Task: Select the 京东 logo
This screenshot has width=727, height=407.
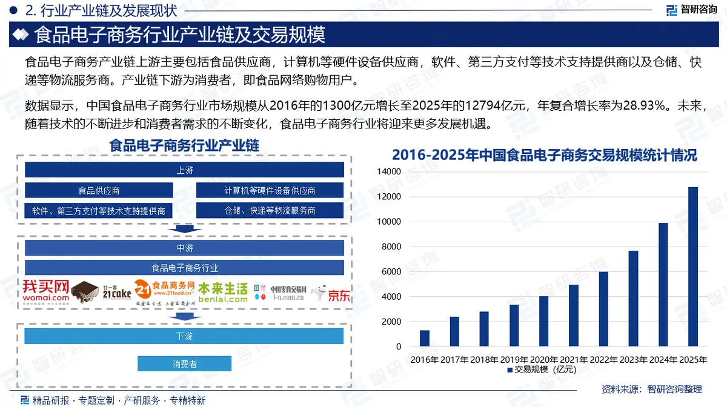Action: click(x=331, y=294)
